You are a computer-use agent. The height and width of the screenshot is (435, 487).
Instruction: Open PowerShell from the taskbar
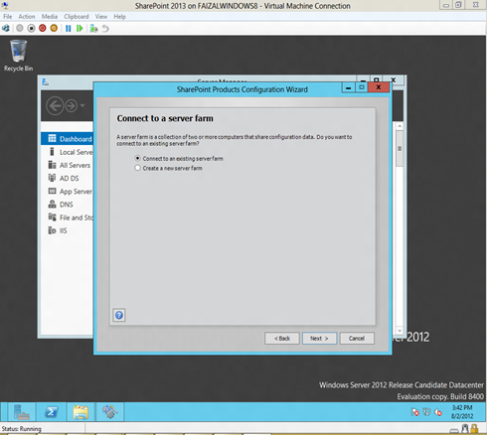52,412
